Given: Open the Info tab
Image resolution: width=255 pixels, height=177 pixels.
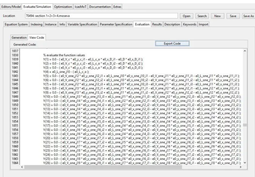Looking at the screenshot, I should pyautogui.click(x=62, y=24).
